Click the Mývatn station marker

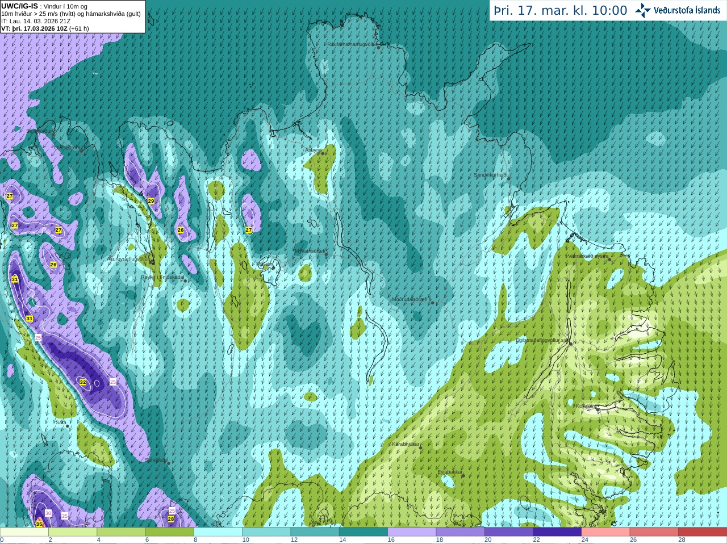tap(273, 267)
